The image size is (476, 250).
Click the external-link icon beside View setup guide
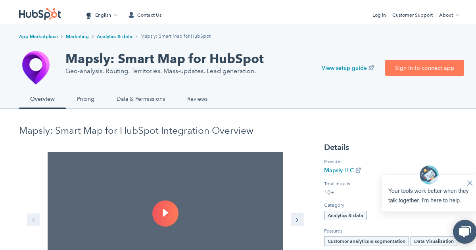(x=371, y=68)
